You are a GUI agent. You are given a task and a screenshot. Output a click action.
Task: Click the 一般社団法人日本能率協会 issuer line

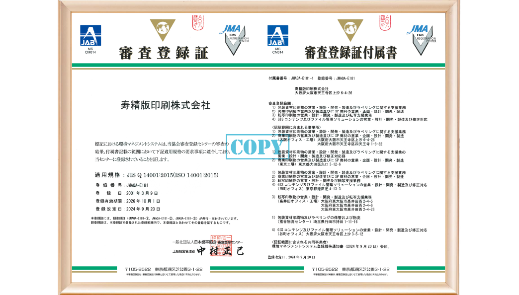[x=207, y=242]
